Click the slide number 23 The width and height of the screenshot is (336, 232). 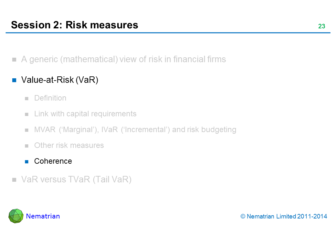(x=321, y=26)
